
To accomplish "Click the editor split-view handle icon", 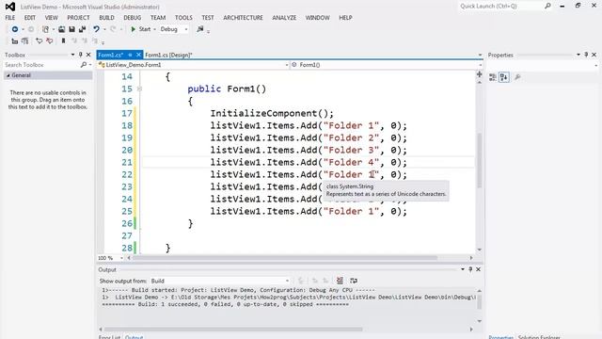I will 479,74.
